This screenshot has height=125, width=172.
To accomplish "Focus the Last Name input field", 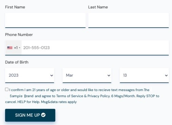I will tap(129, 20).
